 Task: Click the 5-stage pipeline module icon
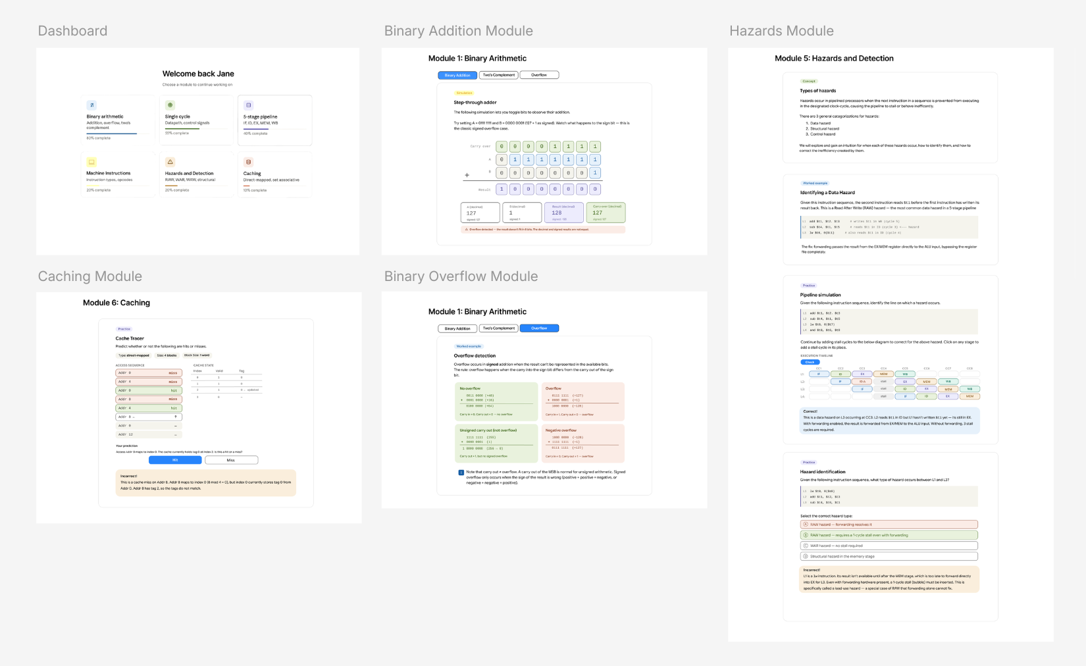pos(248,105)
